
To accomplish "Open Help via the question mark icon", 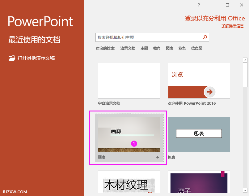I will (199, 5).
